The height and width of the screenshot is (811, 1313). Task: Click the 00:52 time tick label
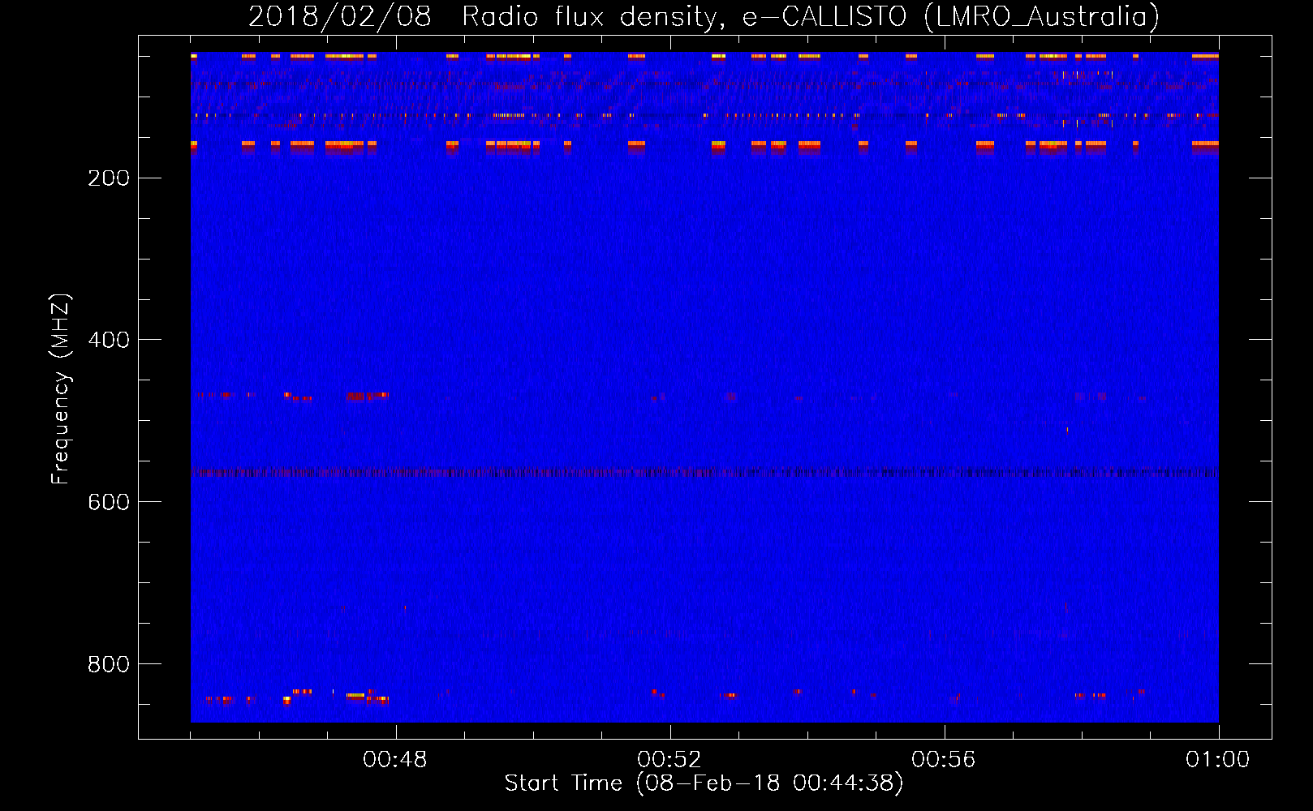669,760
